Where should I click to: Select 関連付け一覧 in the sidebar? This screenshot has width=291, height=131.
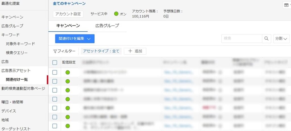[x=17, y=80]
